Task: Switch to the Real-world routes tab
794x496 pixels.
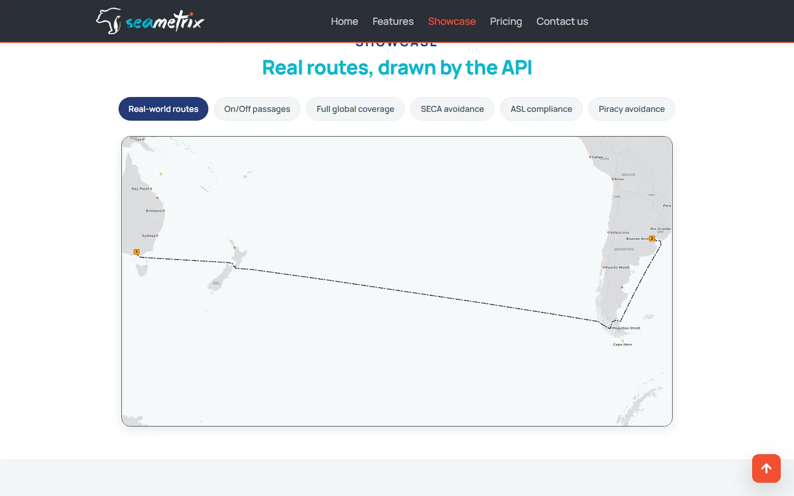Action: tap(163, 109)
